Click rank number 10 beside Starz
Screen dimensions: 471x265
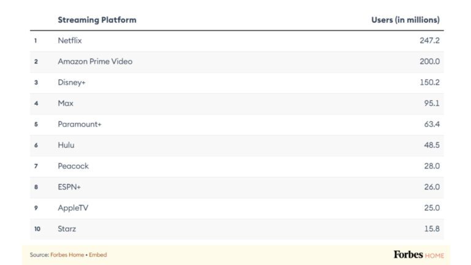[x=37, y=229]
